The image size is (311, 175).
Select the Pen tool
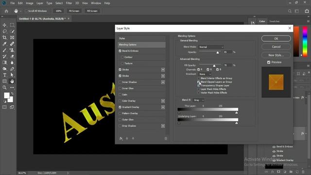tap(12, 69)
